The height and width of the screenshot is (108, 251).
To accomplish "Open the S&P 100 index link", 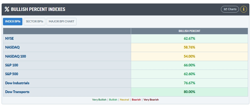I will pos(11,65).
